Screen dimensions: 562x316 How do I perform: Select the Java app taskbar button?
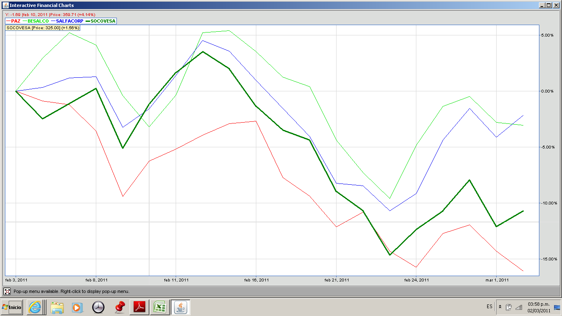pyautogui.click(x=180, y=307)
